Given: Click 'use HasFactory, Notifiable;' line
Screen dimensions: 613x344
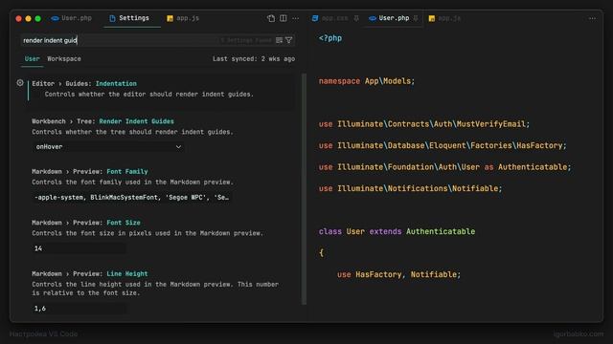Looking at the screenshot, I should [x=399, y=274].
